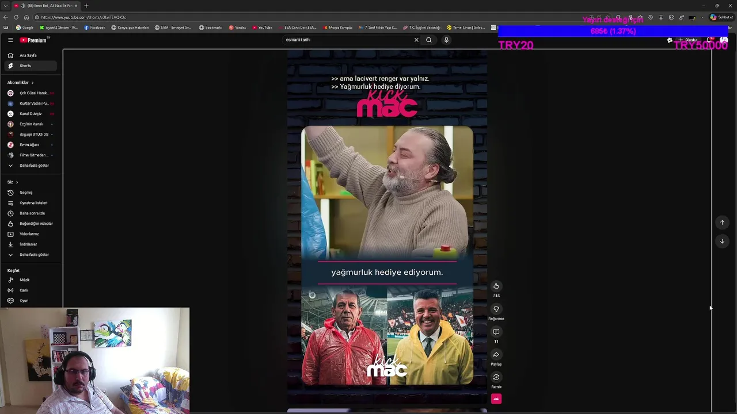Share the short with Paylaş
This screenshot has width=737, height=414.
[x=496, y=354]
